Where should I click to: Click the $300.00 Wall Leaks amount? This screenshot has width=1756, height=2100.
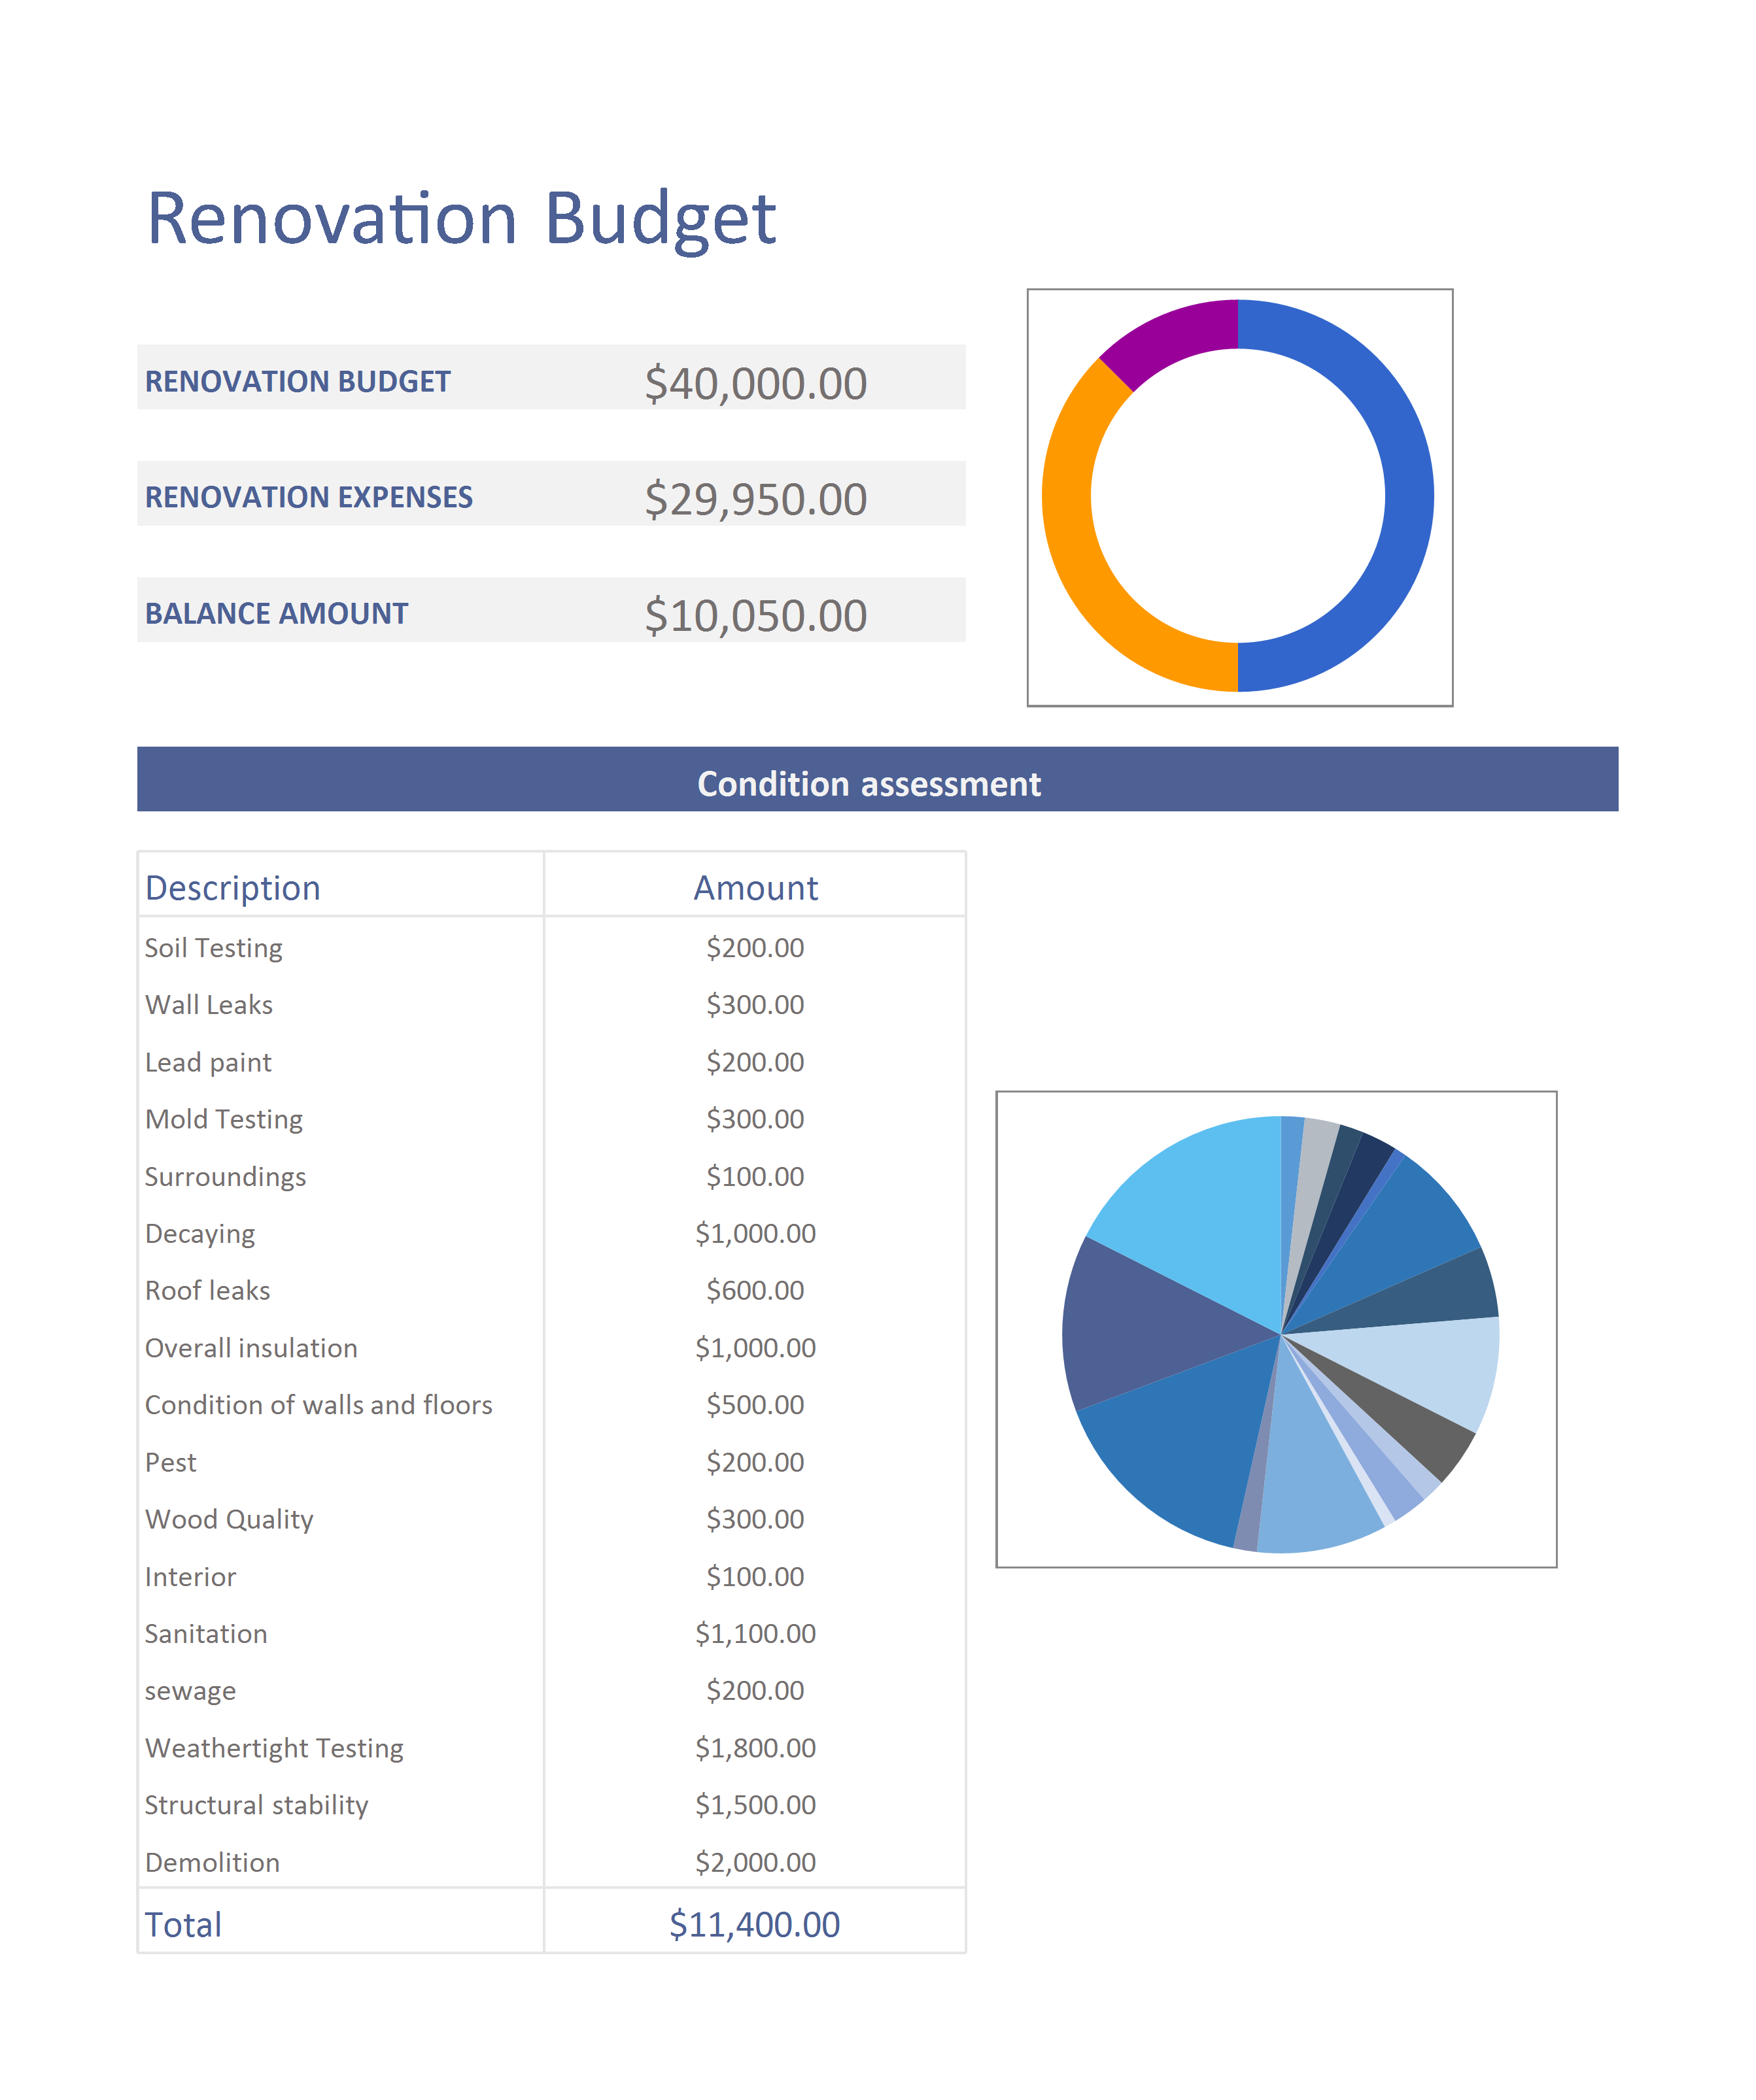[x=755, y=1005]
